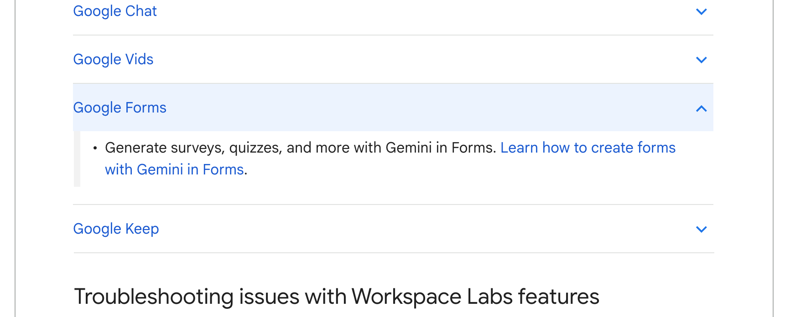Click empty middle area of Google Vids row
The image size is (811, 317).
tap(411, 59)
